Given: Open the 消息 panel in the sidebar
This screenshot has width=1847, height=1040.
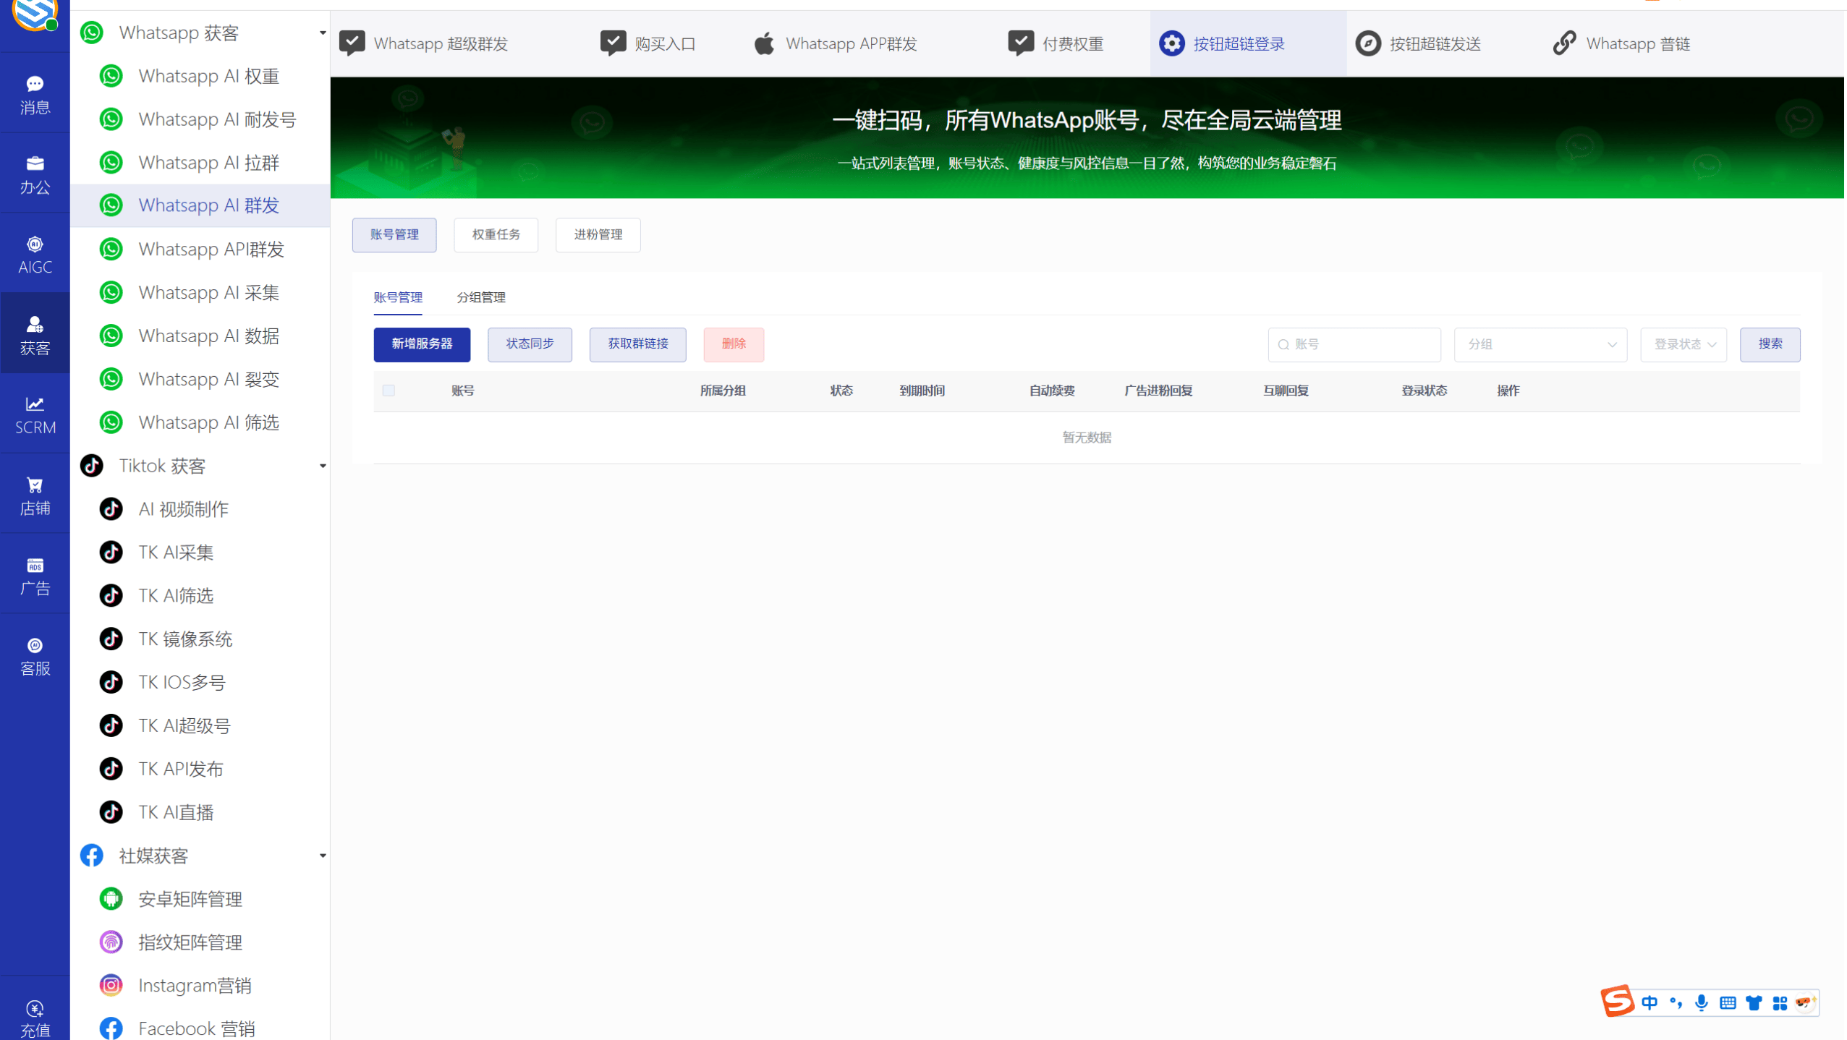Looking at the screenshot, I should pyautogui.click(x=35, y=93).
